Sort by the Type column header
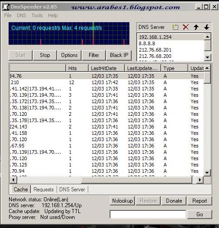This screenshot has height=228, width=219. click(175, 68)
